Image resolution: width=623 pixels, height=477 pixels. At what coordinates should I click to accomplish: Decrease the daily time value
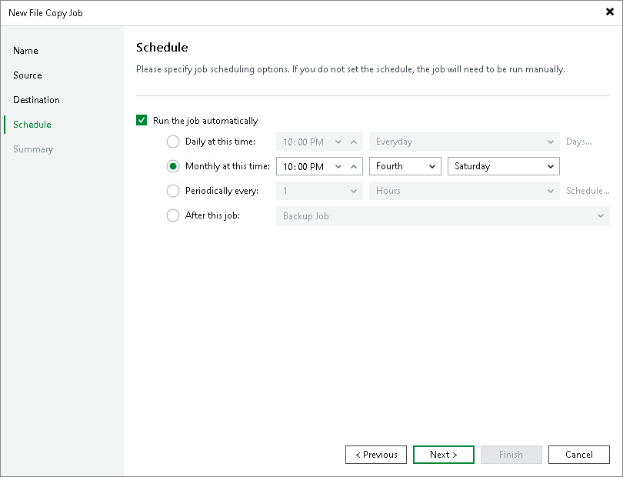coord(338,142)
